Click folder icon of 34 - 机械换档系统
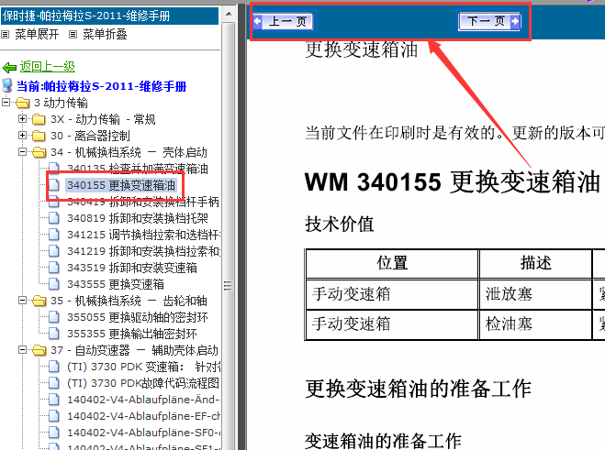Screen dimensions: 605x450 pyautogui.click(x=39, y=152)
